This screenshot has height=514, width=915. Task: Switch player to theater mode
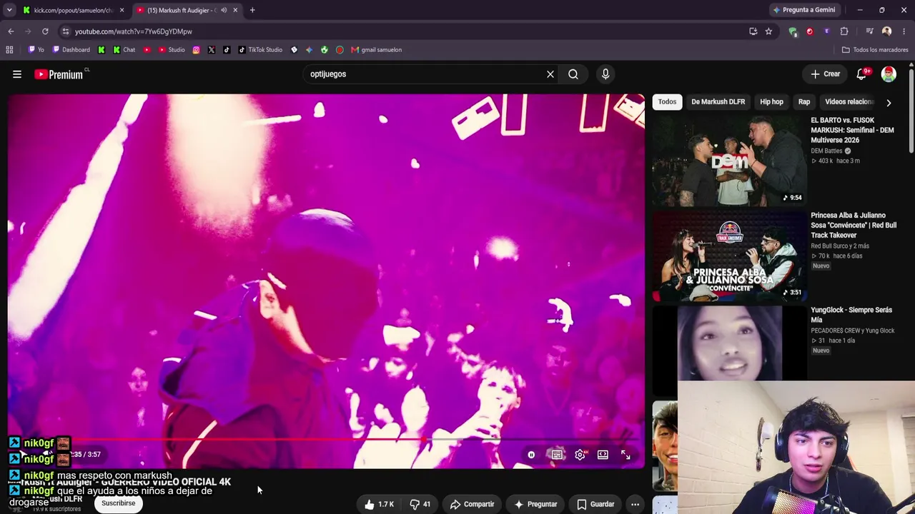pyautogui.click(x=603, y=455)
